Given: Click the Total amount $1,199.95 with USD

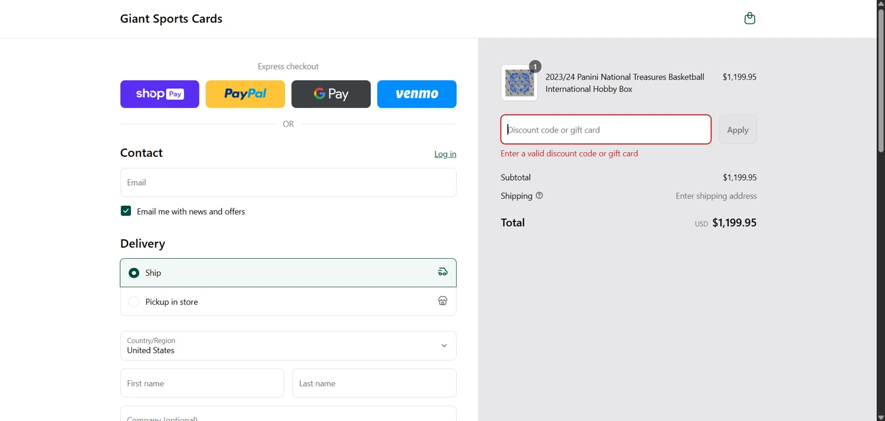Looking at the screenshot, I should 726,223.
